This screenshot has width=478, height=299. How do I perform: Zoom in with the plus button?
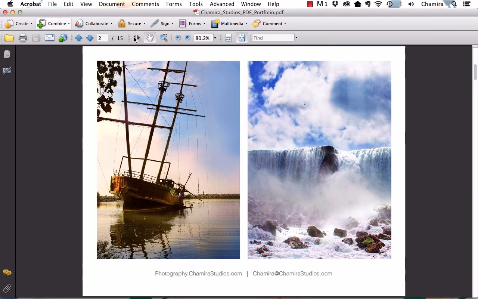[x=187, y=38]
